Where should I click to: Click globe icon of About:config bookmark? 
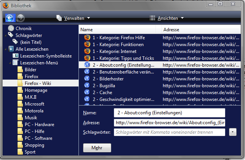[x=87, y=65]
